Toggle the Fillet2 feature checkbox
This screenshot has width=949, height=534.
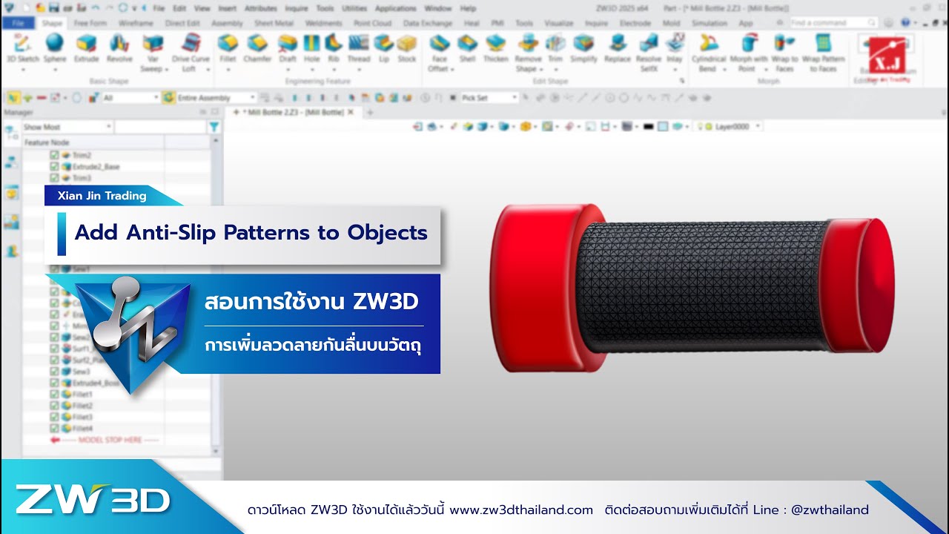[54, 406]
